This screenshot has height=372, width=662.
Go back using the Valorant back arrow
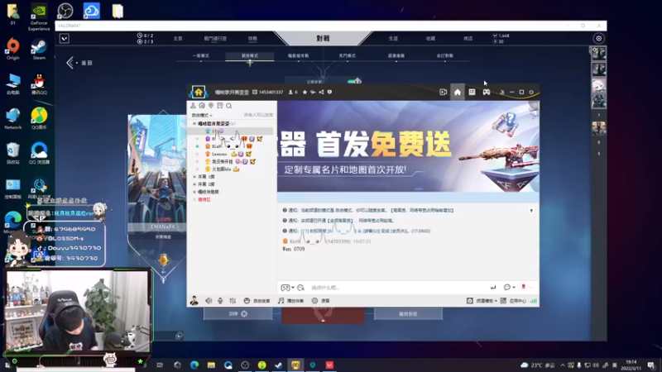70,63
